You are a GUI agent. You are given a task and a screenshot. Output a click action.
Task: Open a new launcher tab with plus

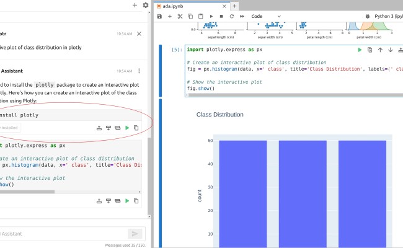pos(234,6)
